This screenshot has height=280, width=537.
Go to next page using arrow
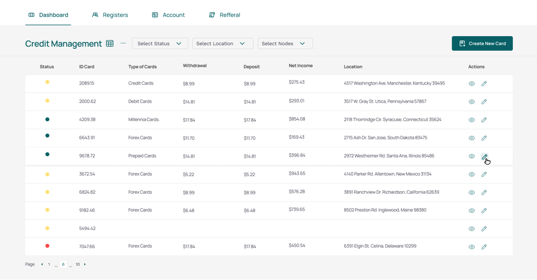point(85,265)
